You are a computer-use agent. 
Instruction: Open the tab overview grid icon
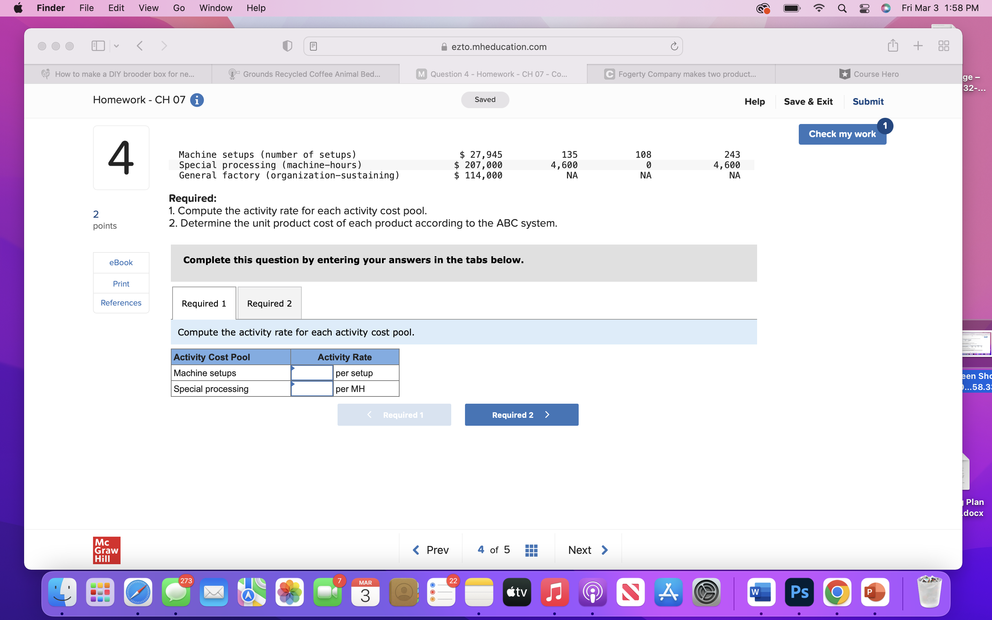[944, 45]
